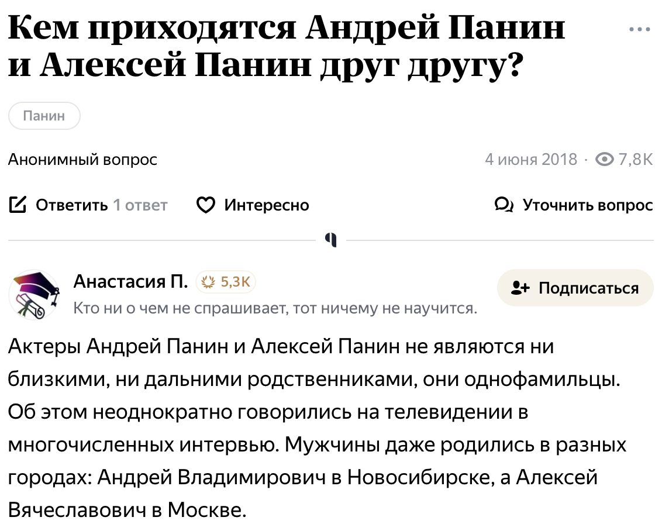The height and width of the screenshot is (524, 662).
Task: Click the "Интересно" text label
Action: (267, 205)
